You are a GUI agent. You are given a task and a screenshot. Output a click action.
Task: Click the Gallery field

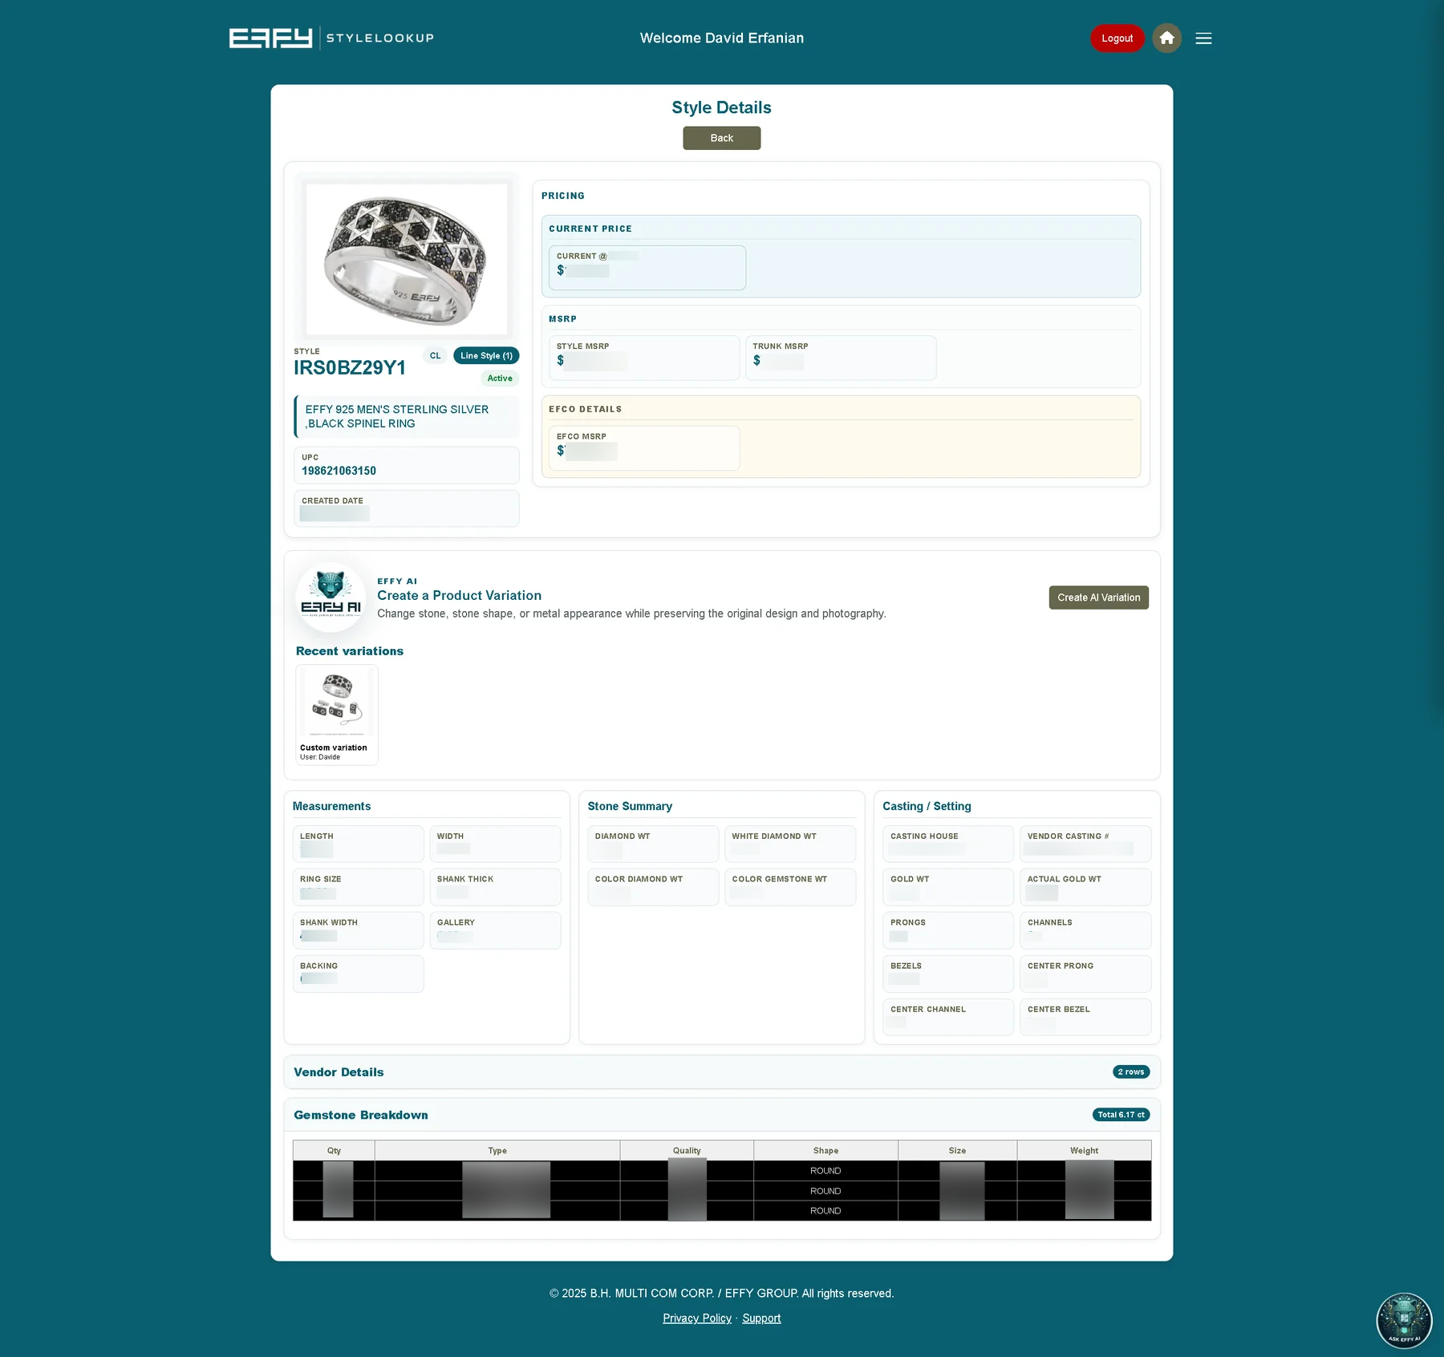495,930
